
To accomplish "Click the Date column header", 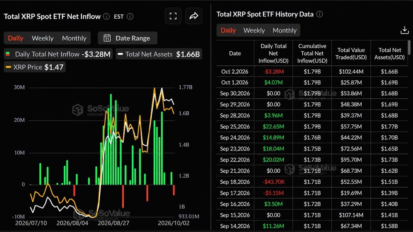I will click(235, 53).
